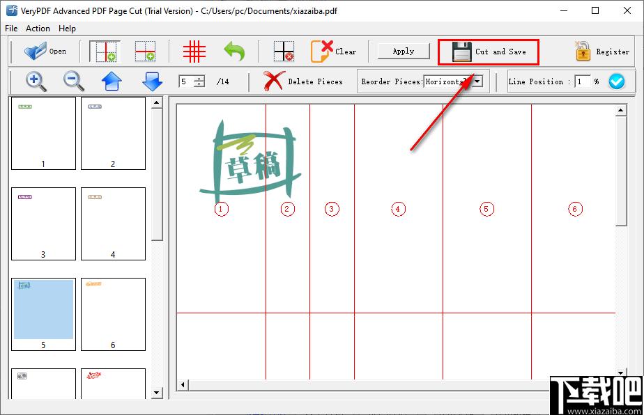Select piece number 6 marker

click(x=575, y=209)
